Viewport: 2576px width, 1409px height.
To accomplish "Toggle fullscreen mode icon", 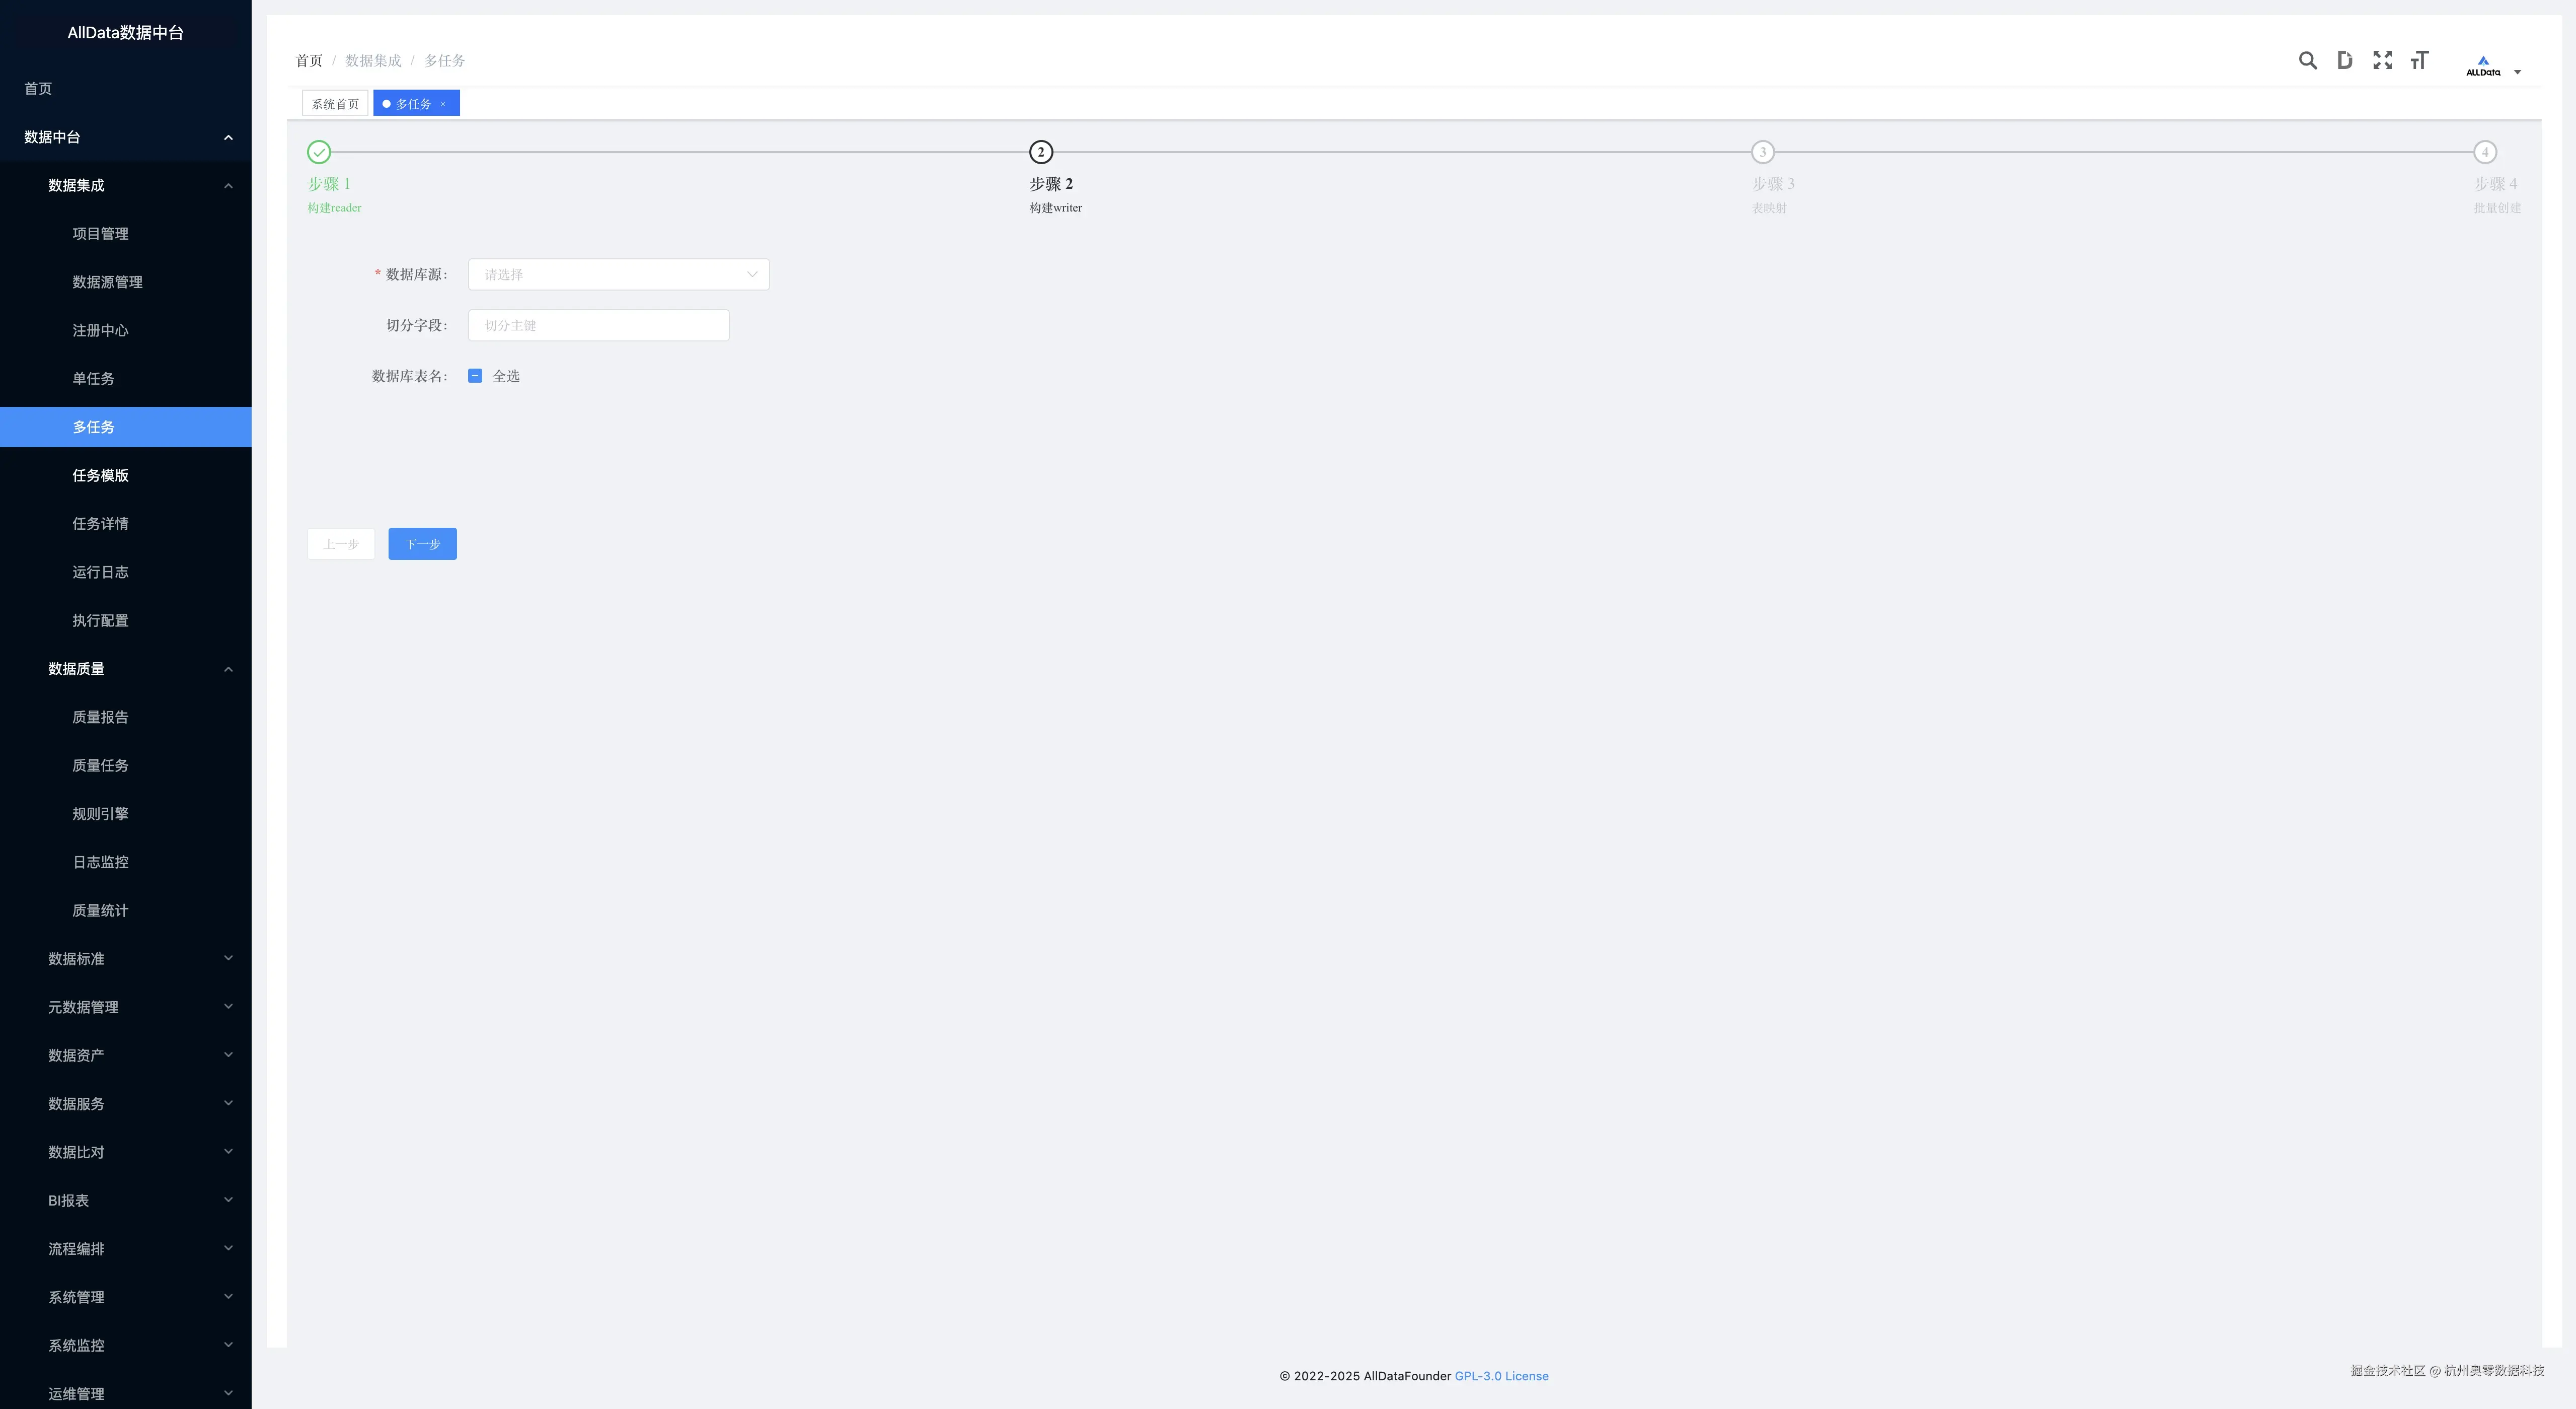I will tap(2382, 61).
